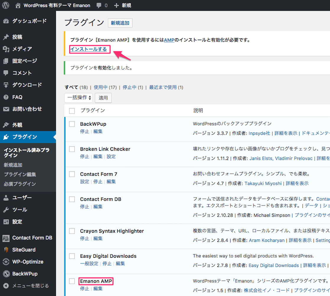Click the メニューを閉じる collapse arrow icon
The width and height of the screenshot is (330, 296).
(6, 286)
